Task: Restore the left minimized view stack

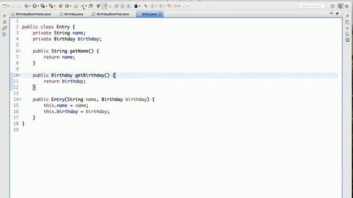Action: pos(4,16)
